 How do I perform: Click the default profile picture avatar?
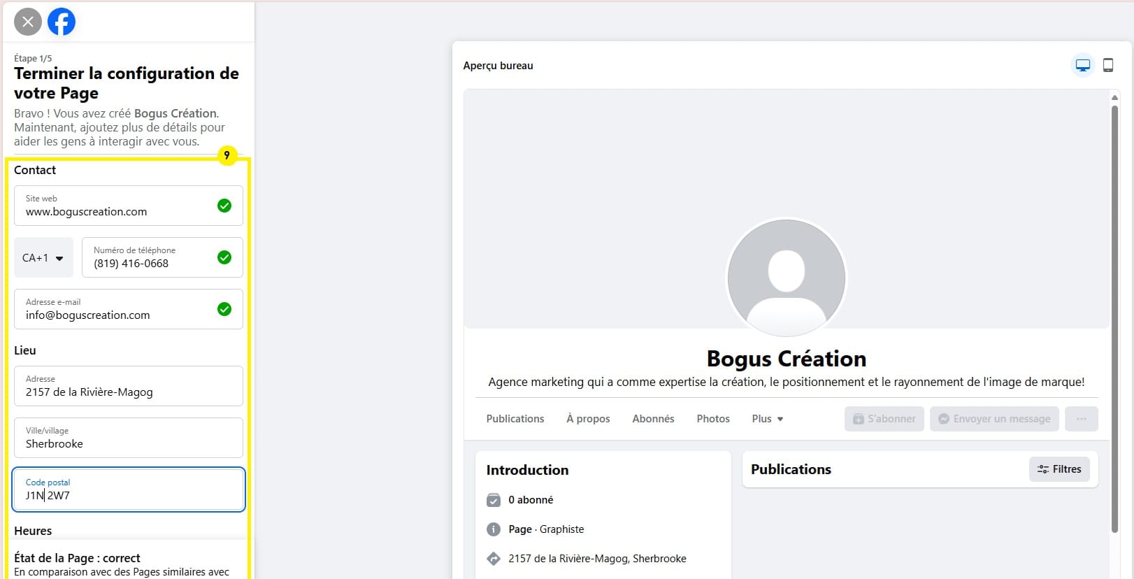tap(787, 278)
